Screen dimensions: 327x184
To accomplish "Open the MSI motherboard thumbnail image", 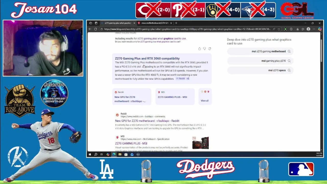I will point(201,143).
